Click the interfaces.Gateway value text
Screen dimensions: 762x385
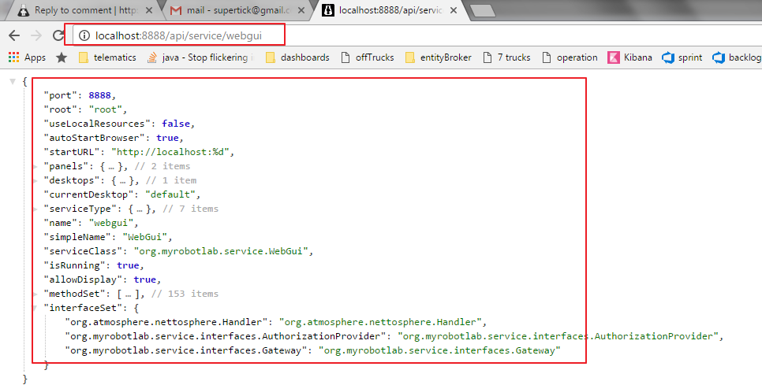point(439,350)
